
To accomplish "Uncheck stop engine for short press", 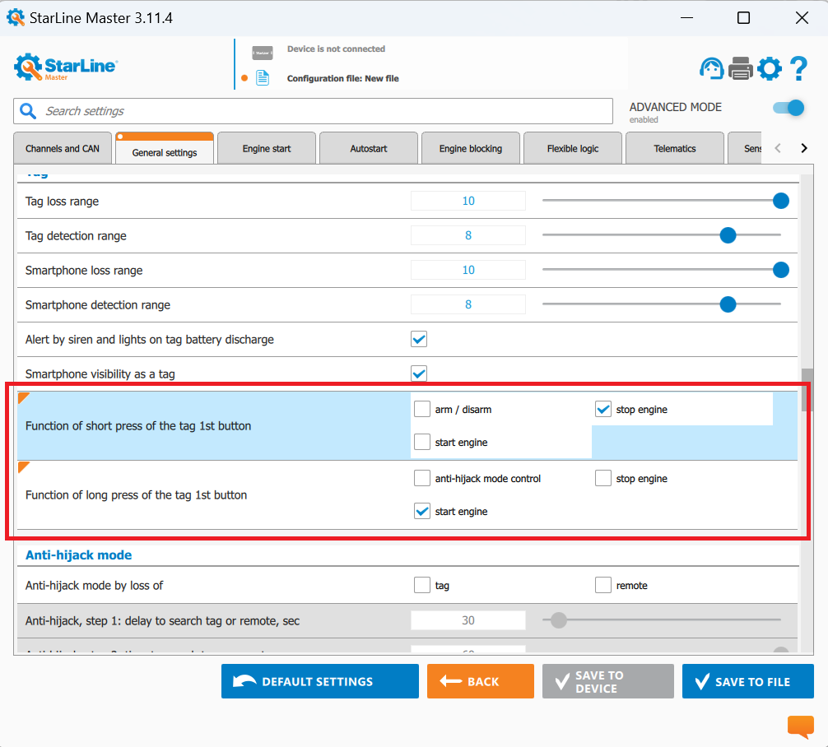I will click(x=603, y=409).
